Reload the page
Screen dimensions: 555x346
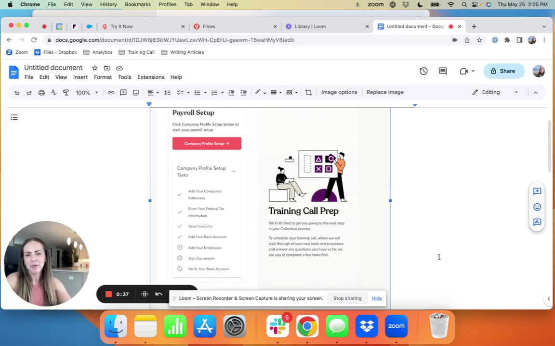[x=34, y=40]
